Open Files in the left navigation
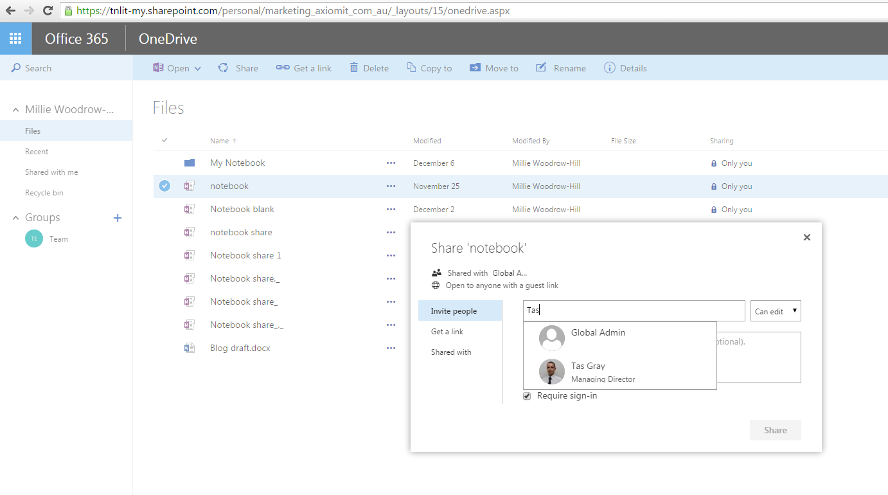The width and height of the screenshot is (888, 495). pyautogui.click(x=66, y=130)
